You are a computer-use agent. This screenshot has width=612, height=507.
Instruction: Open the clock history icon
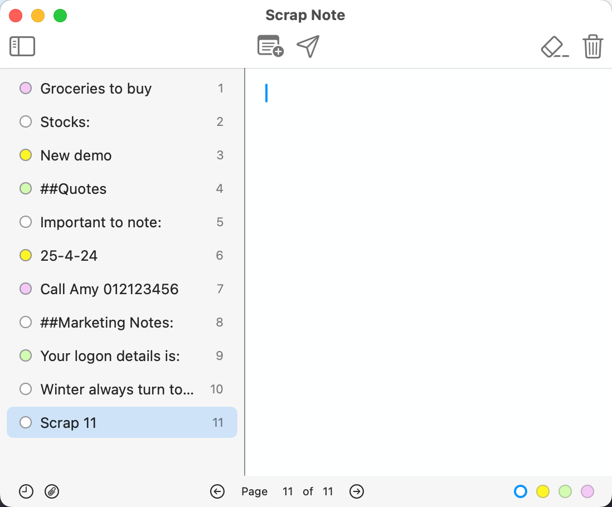(x=26, y=491)
